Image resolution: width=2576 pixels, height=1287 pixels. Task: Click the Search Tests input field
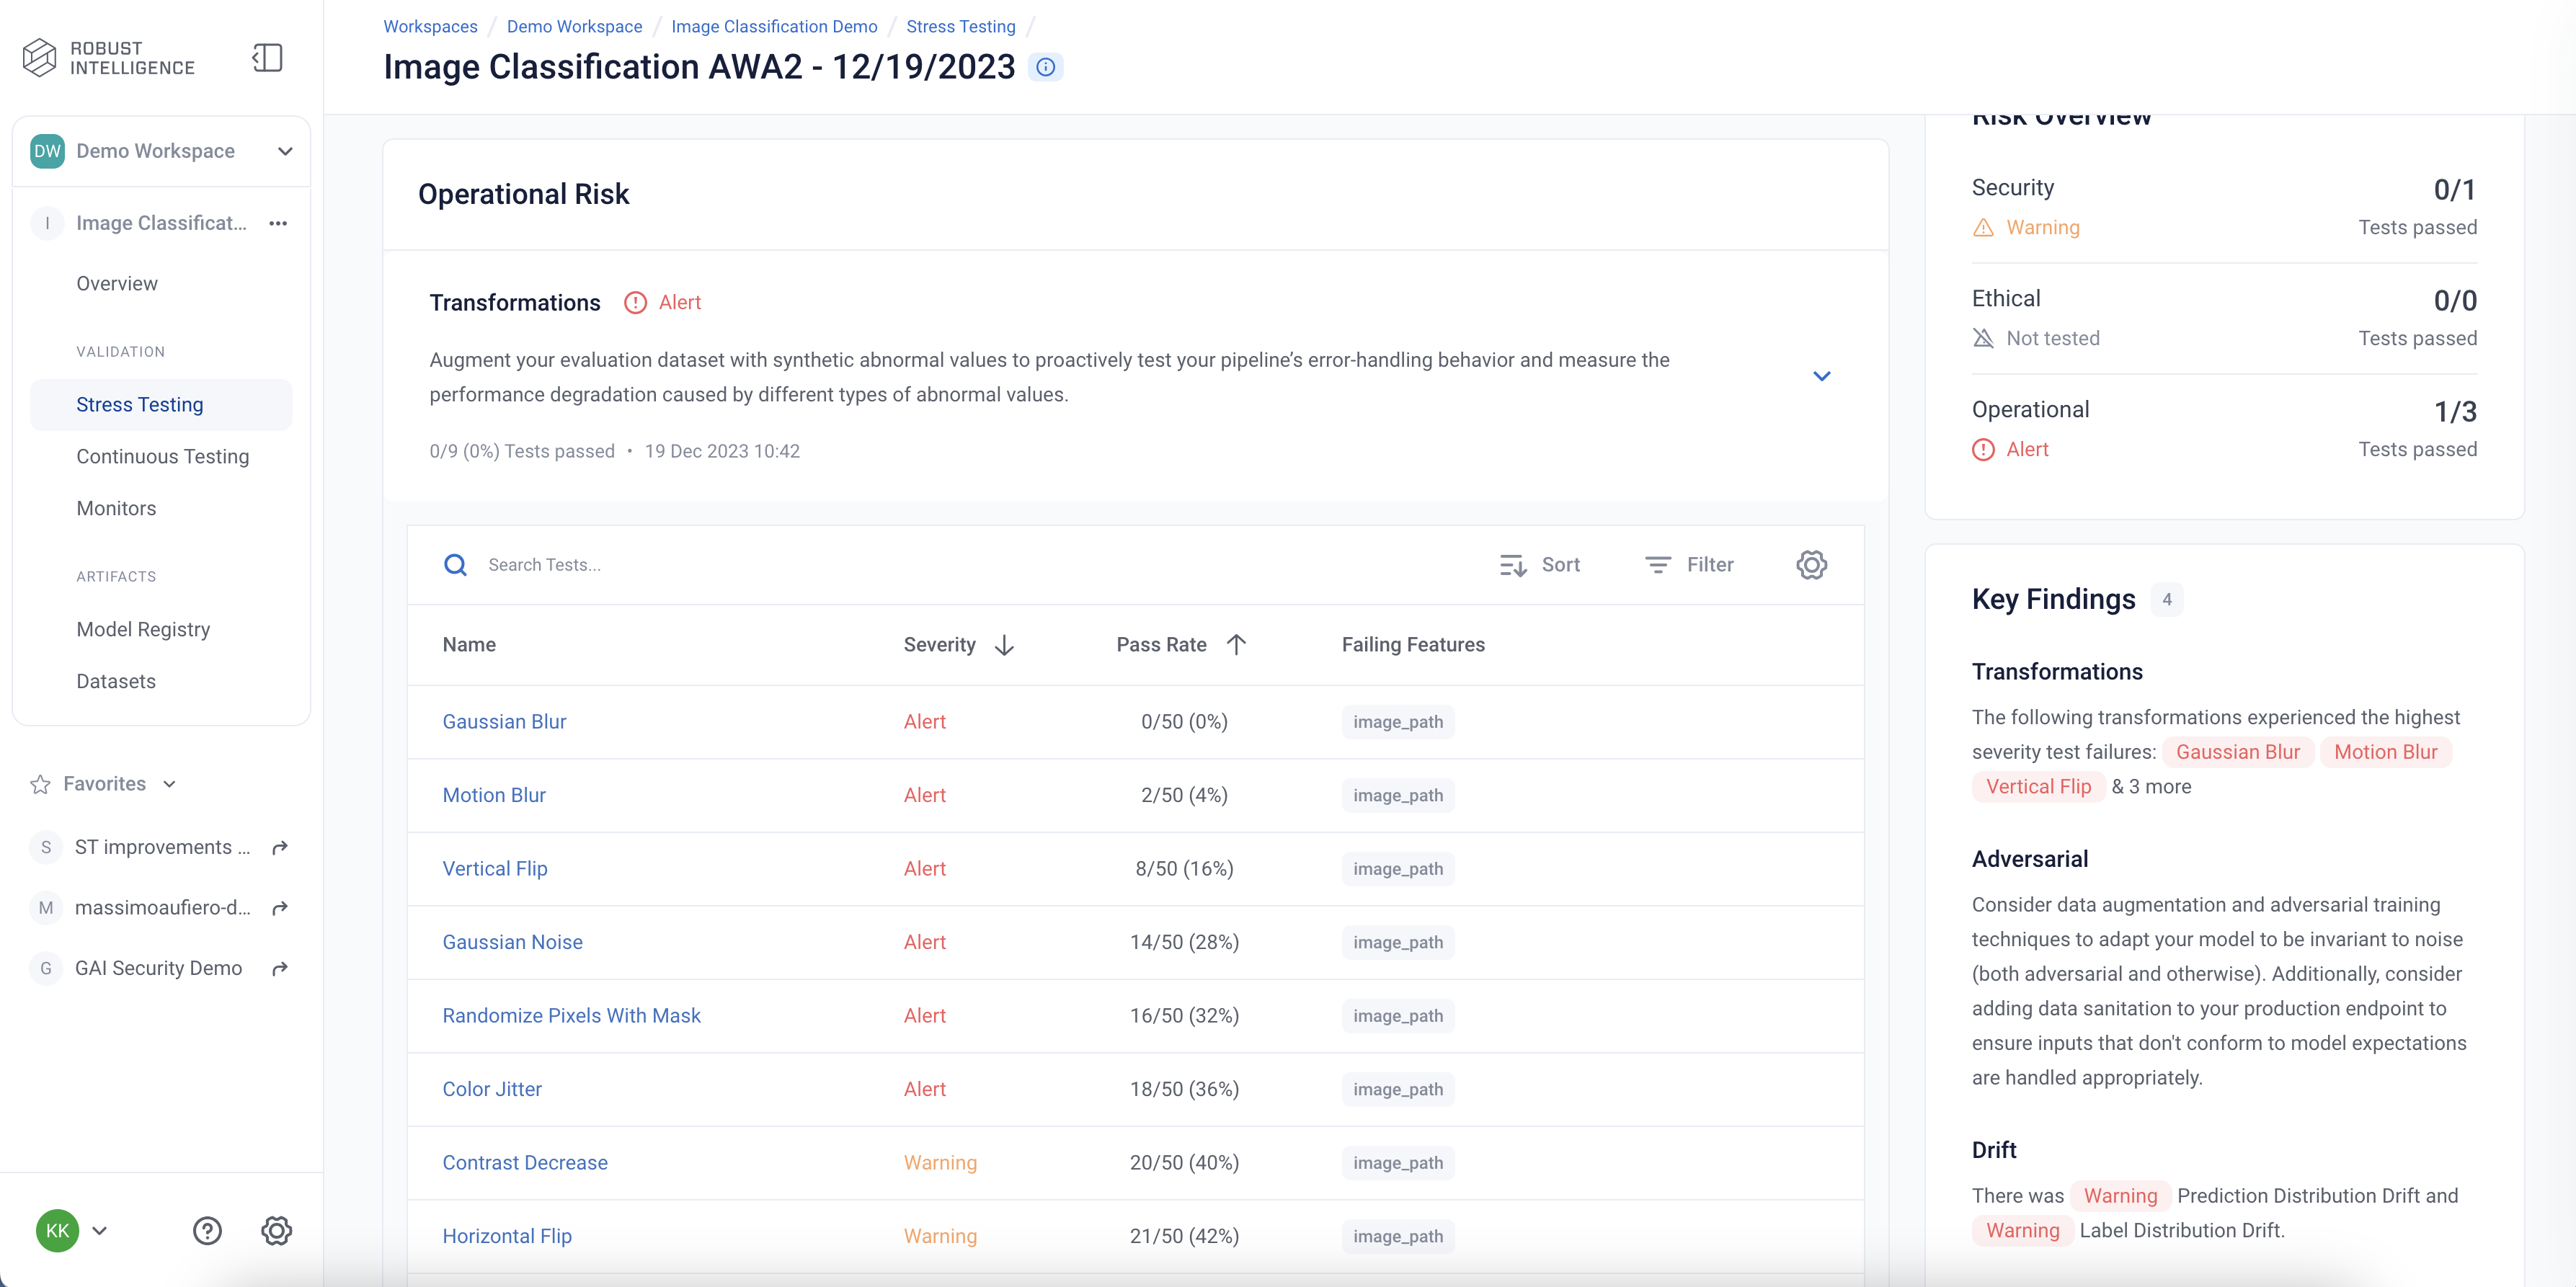pos(972,565)
